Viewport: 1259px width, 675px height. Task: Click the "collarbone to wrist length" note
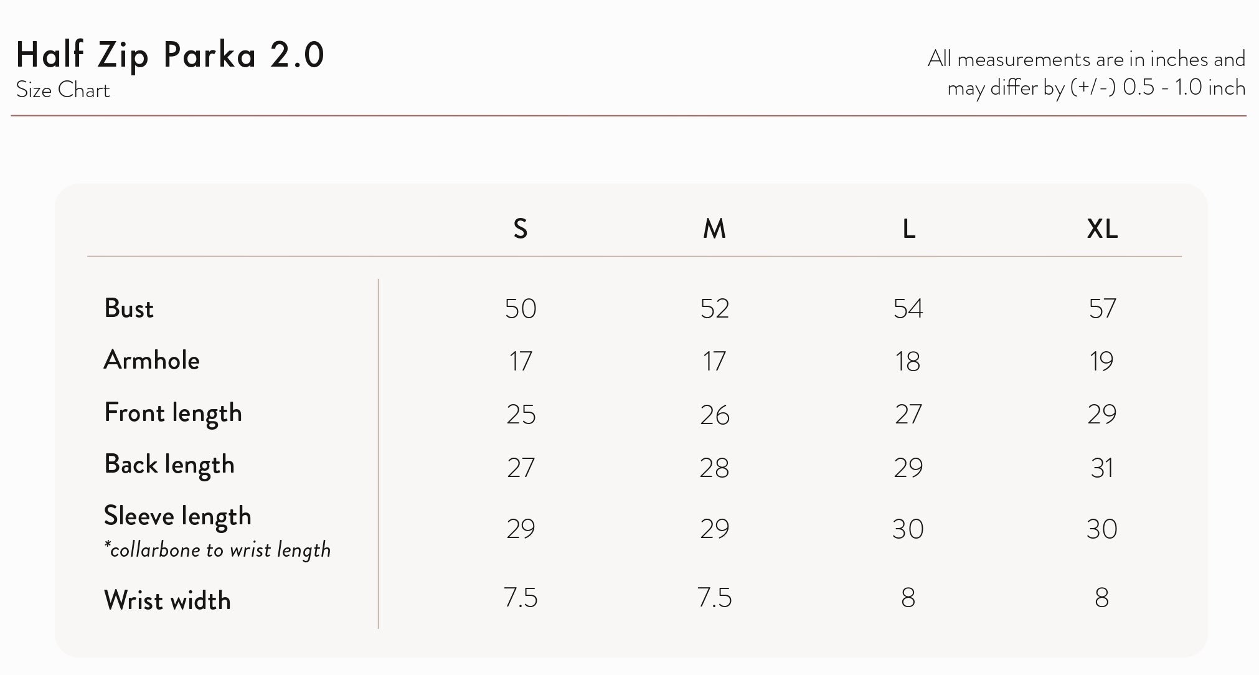(217, 550)
